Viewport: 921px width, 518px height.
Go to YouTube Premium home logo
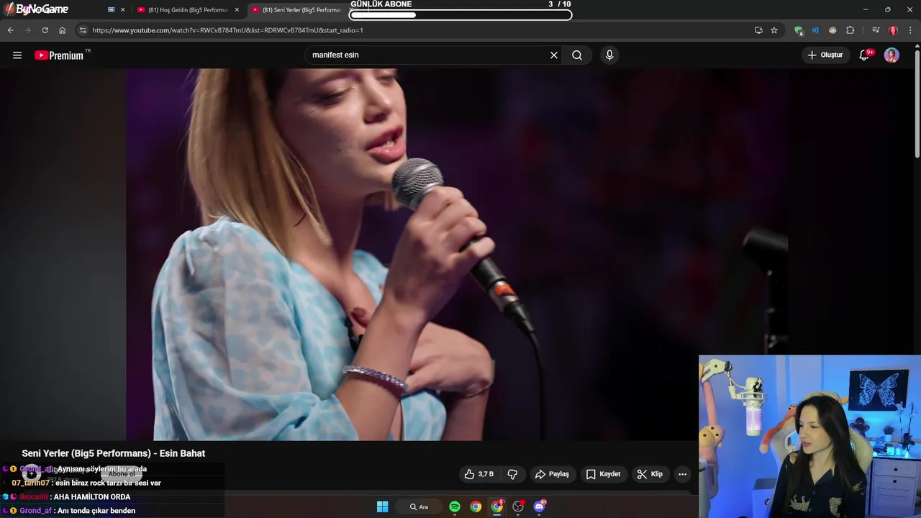(59, 55)
